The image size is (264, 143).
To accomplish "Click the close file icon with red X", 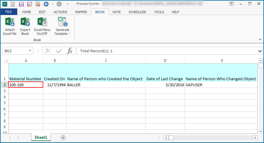I will click(x=38, y=4).
